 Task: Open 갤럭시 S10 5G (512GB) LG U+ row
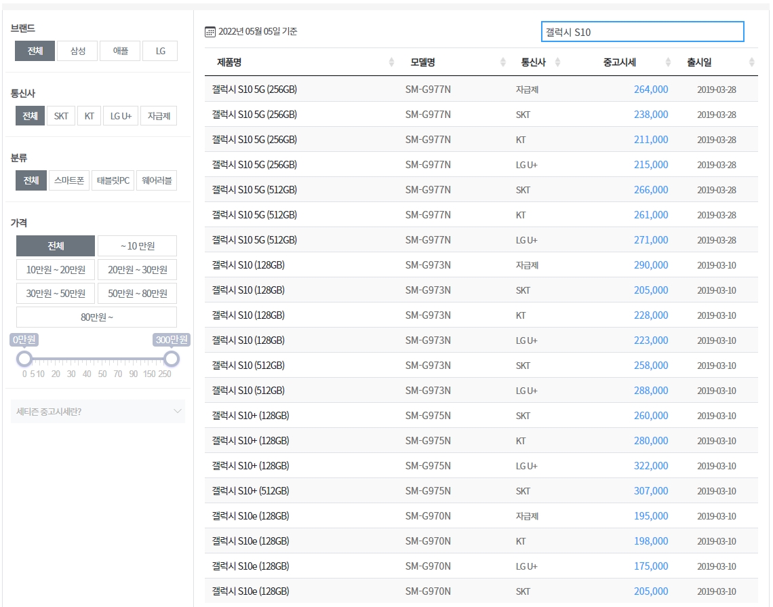481,239
